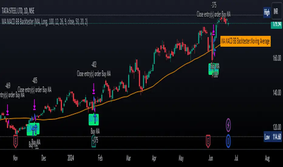
Task: Click the 114.60 low price value
Action: coord(277,137)
